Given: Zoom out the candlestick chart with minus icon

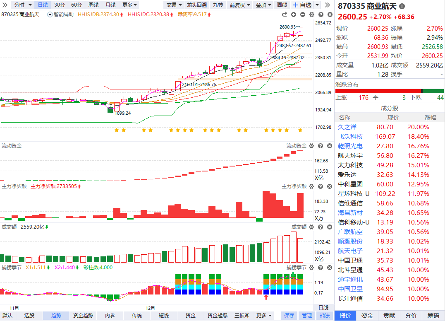Looking at the screenshot, I should 302,14.
